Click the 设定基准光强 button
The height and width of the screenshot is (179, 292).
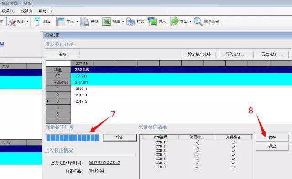[199, 54]
